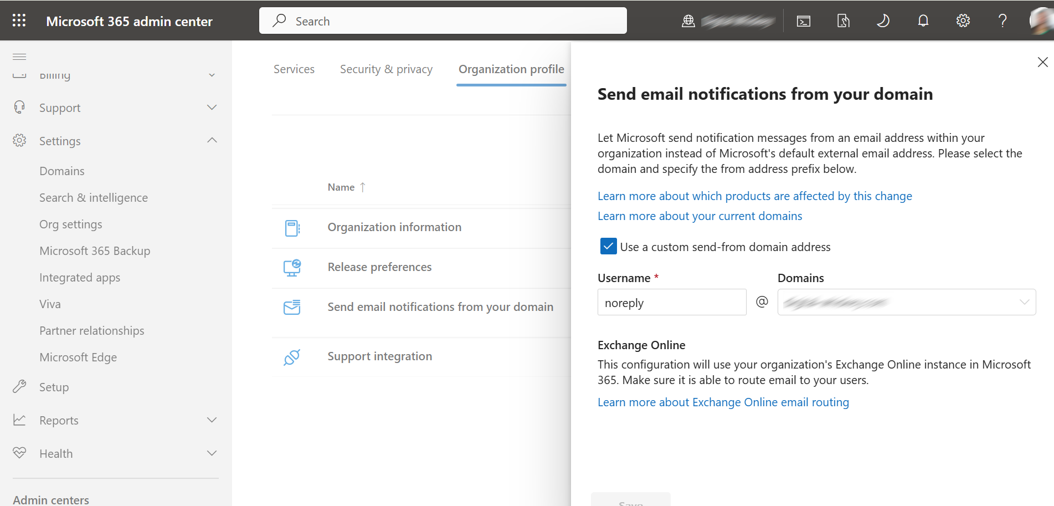This screenshot has width=1054, height=506.
Task: Click the Settings gear icon in sidebar
Action: pos(19,140)
